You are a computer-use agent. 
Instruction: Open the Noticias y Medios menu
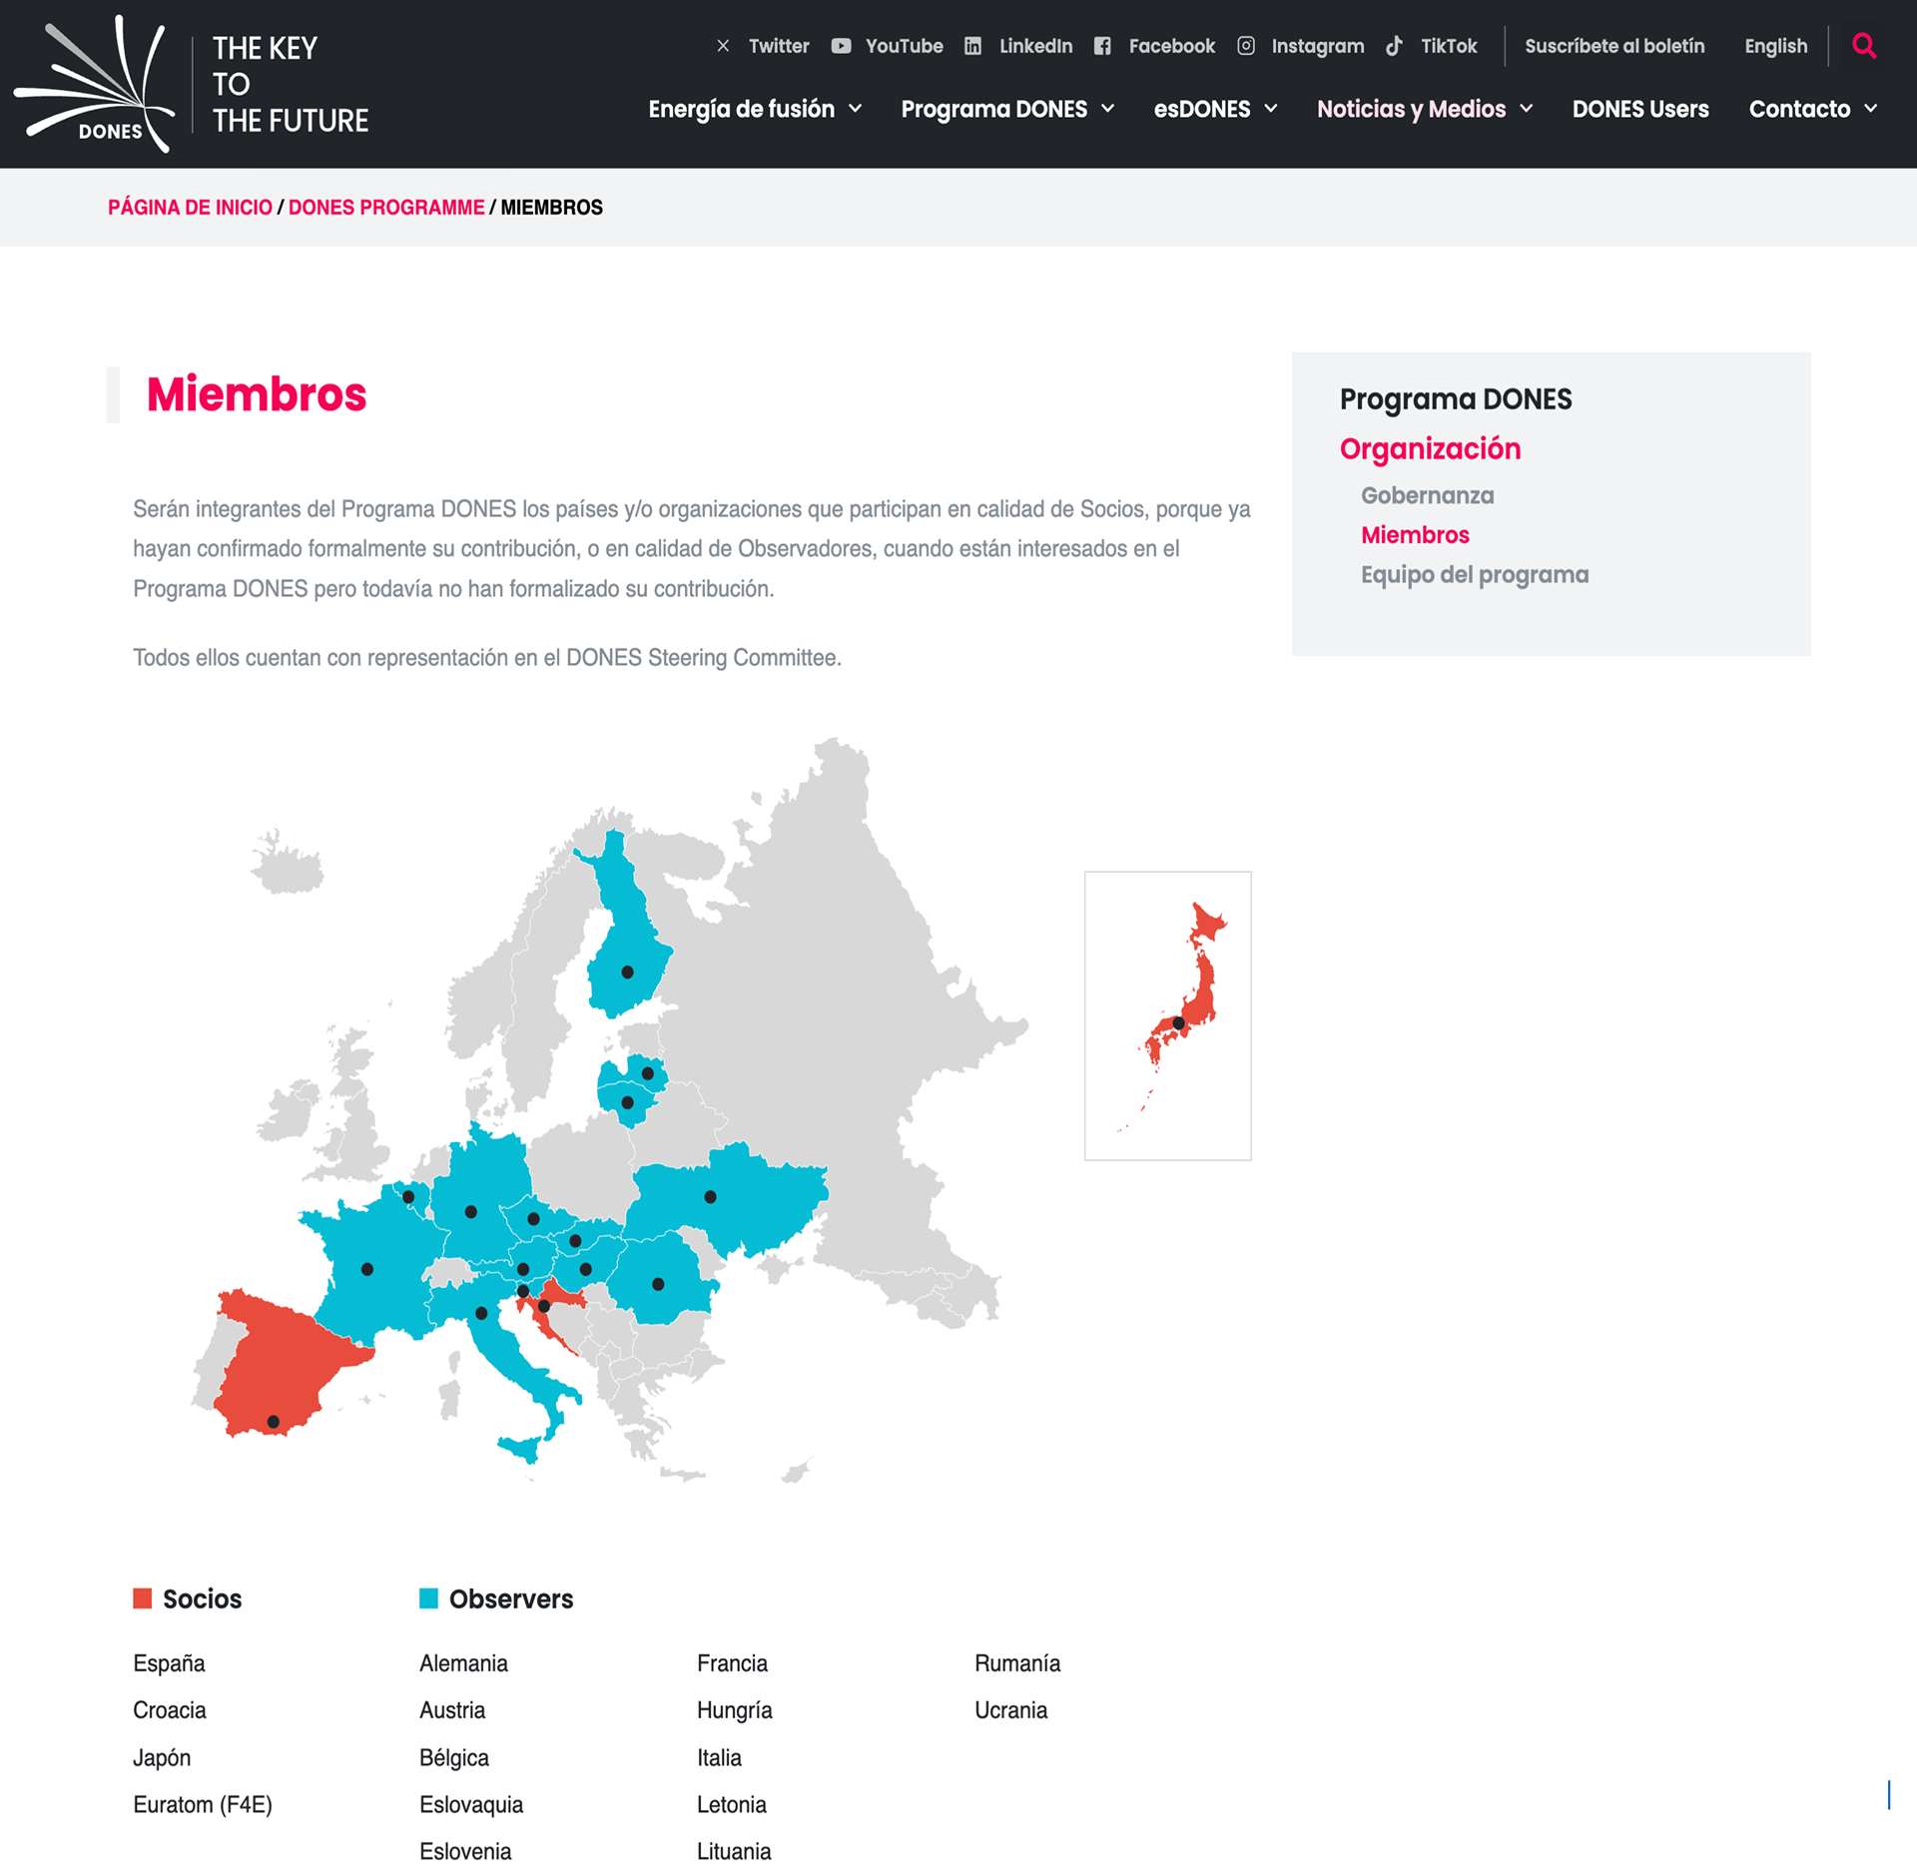1411,109
